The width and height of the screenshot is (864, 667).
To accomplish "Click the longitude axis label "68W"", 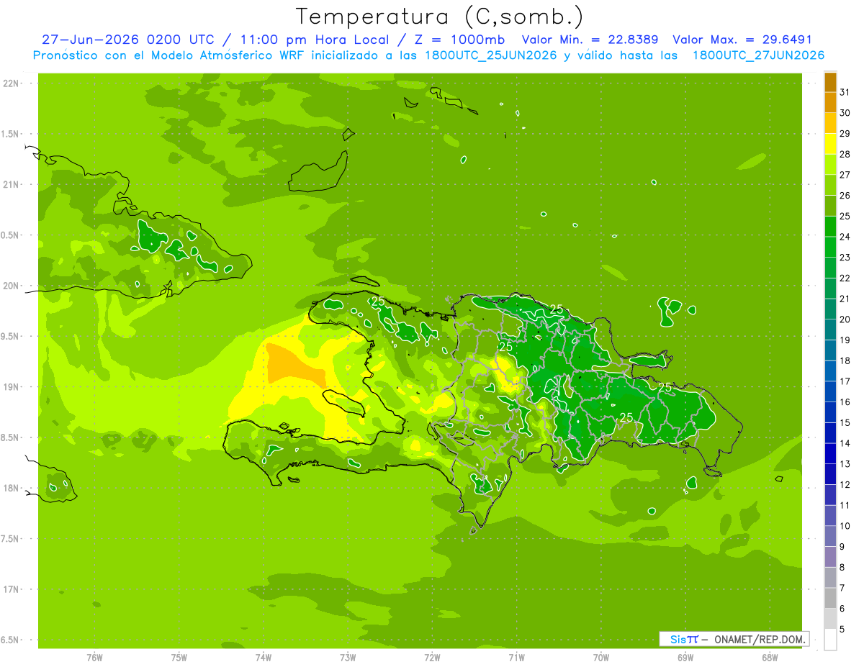I will tap(770, 657).
